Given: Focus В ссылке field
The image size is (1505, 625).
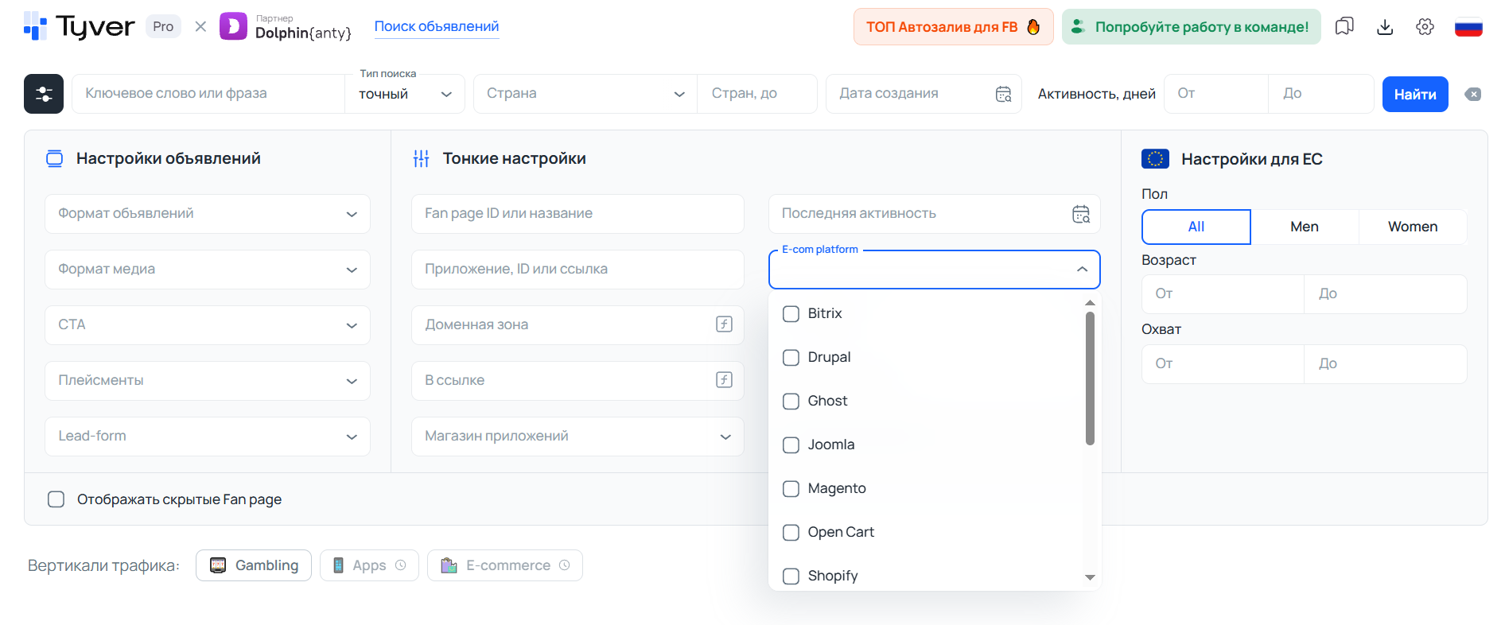Looking at the screenshot, I should (577, 381).
